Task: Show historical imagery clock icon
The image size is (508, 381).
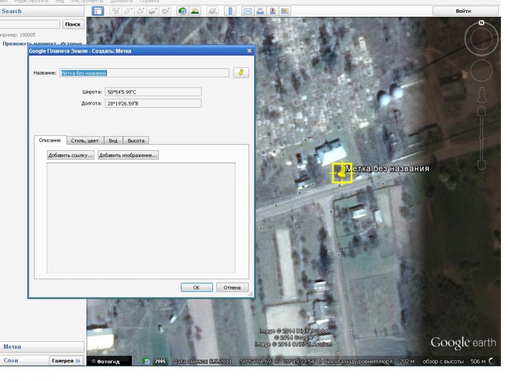Action: [x=182, y=11]
